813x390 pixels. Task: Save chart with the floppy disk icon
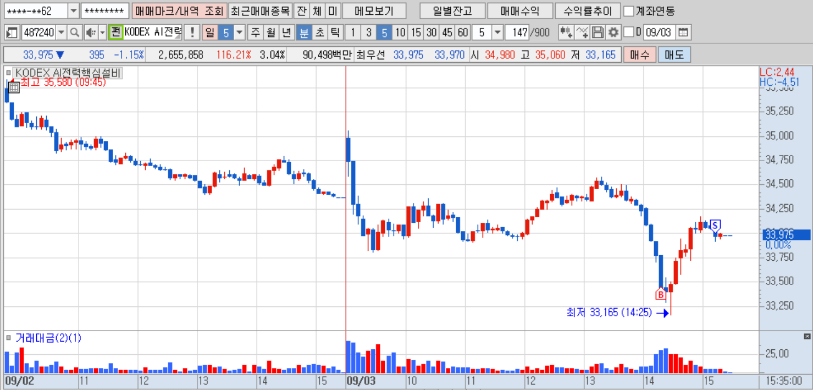[x=598, y=32]
